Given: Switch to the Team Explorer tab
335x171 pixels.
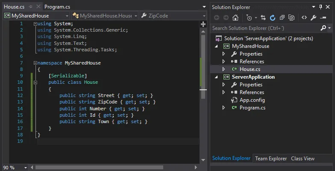Looking at the screenshot, I should tap(271, 159).
